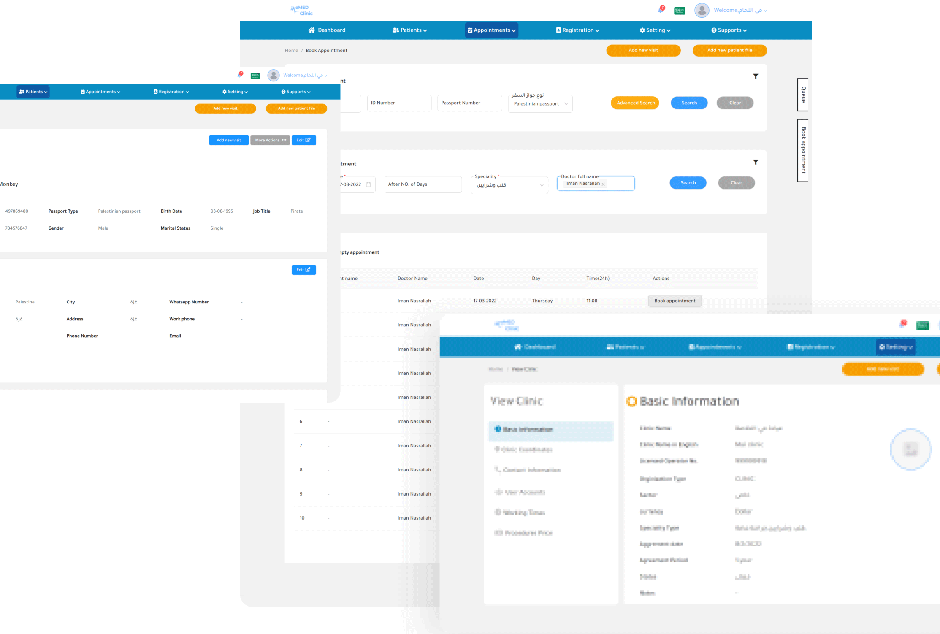This screenshot has width=940, height=634.
Task: Click notification bell in patient profile window
Action: click(x=240, y=74)
